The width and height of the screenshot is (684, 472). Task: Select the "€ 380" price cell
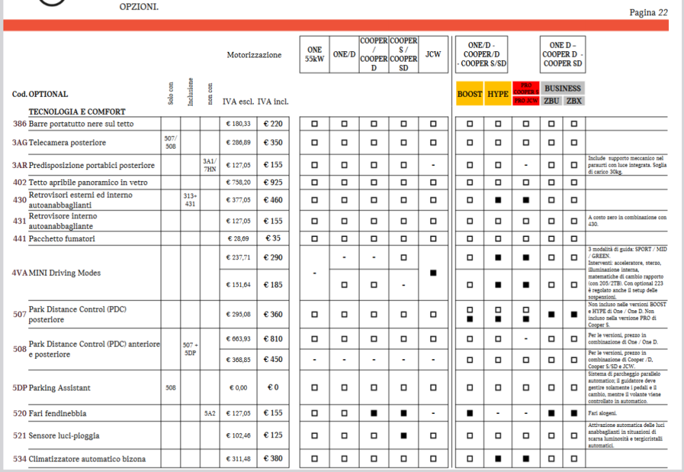tap(273, 458)
